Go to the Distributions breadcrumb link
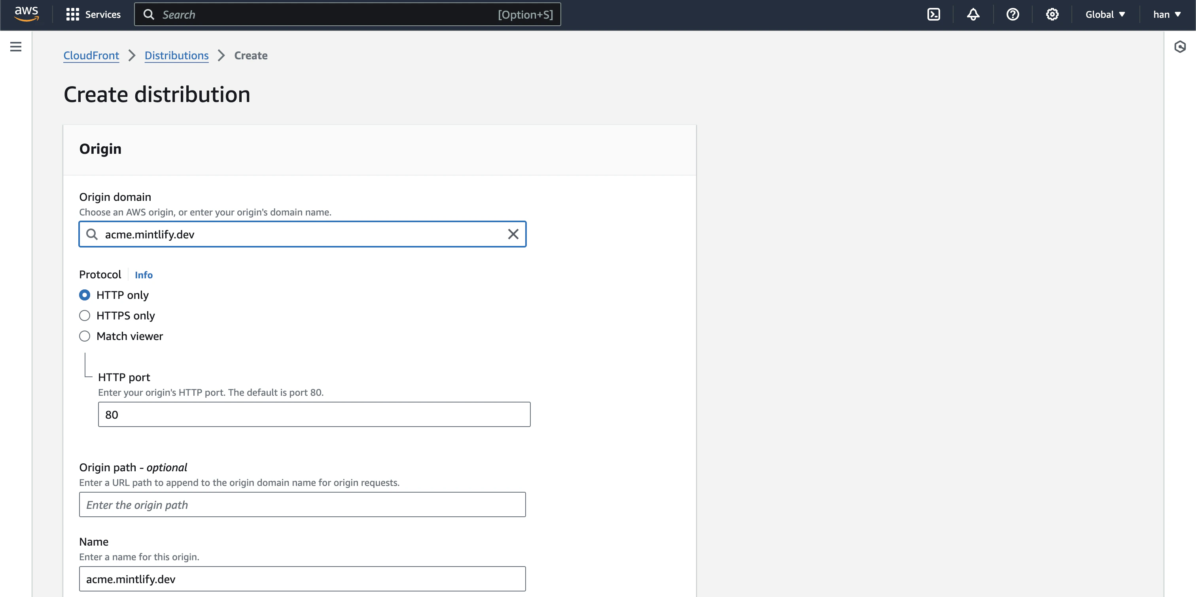Image resolution: width=1196 pixels, height=597 pixels. [176, 55]
